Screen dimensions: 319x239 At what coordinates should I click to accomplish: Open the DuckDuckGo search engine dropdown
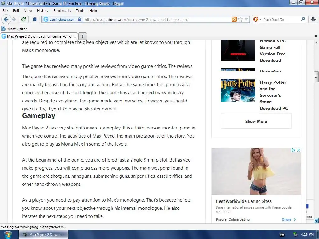257,20
